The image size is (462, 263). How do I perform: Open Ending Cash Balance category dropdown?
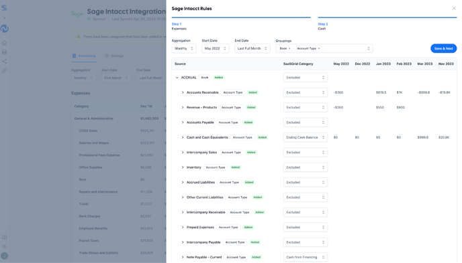click(306, 137)
